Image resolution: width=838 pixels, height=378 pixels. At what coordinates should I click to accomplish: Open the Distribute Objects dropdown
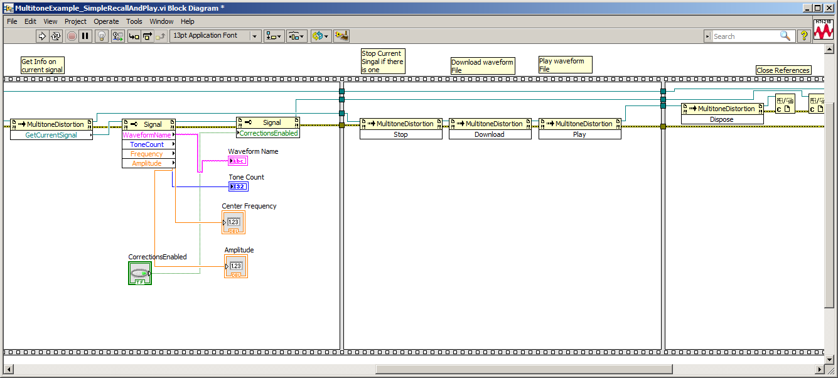[297, 36]
